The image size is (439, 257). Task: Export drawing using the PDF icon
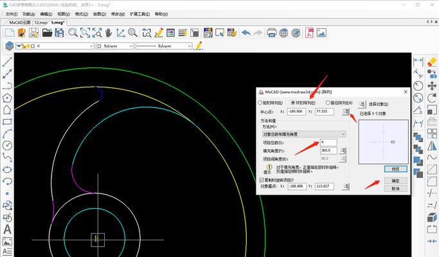(309, 33)
